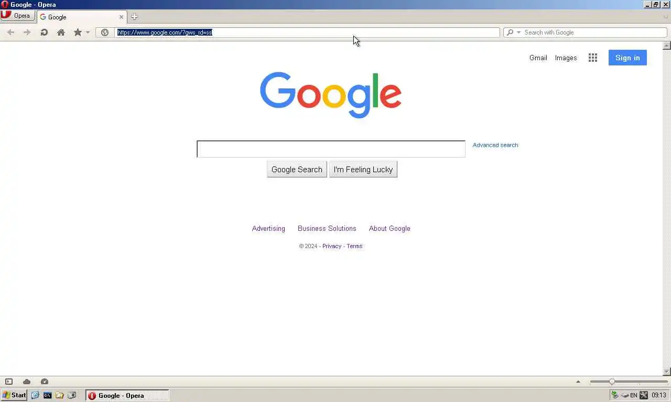Screen dimensions: 671x402
Task: Reload the page
Action: 44,32
